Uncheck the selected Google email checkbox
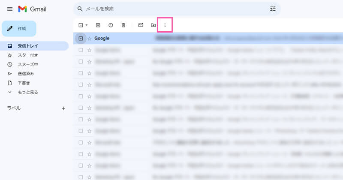Screen dimensions: 343x180 point(81,39)
